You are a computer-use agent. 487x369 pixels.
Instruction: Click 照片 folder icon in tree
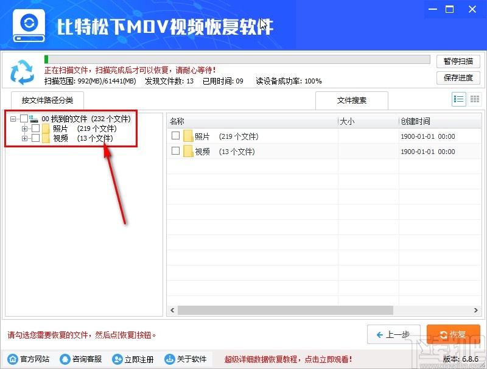point(46,128)
